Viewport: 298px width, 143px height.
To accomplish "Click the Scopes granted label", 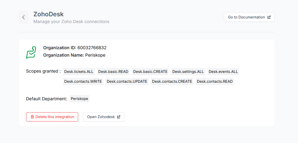I will pyautogui.click(x=43, y=71).
